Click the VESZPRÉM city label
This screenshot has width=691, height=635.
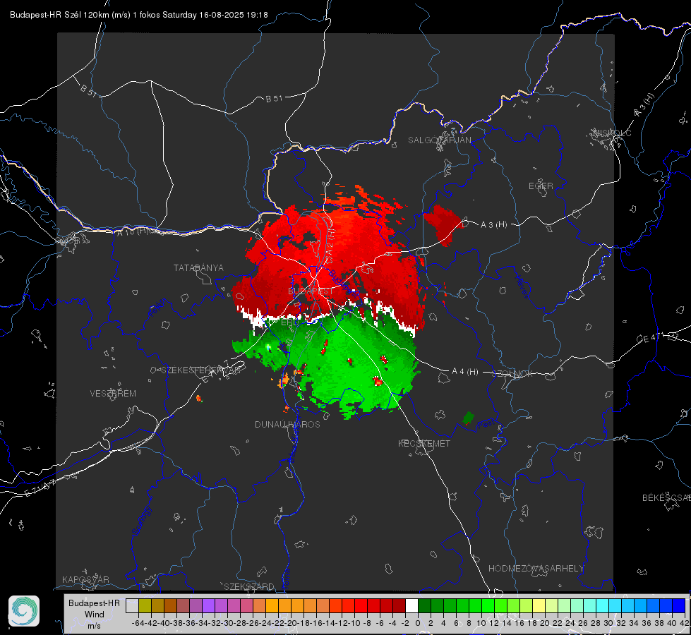coord(113,394)
